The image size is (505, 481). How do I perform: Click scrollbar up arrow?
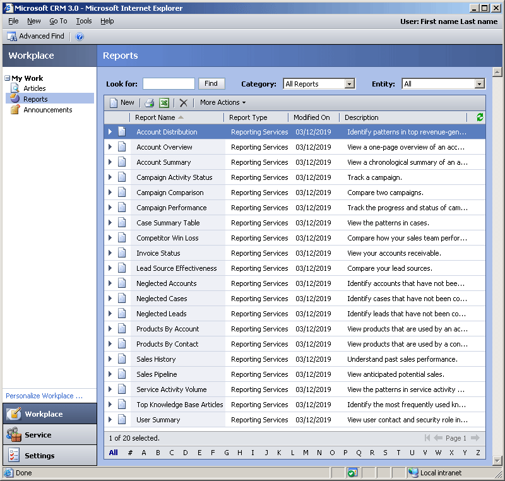coord(497,72)
